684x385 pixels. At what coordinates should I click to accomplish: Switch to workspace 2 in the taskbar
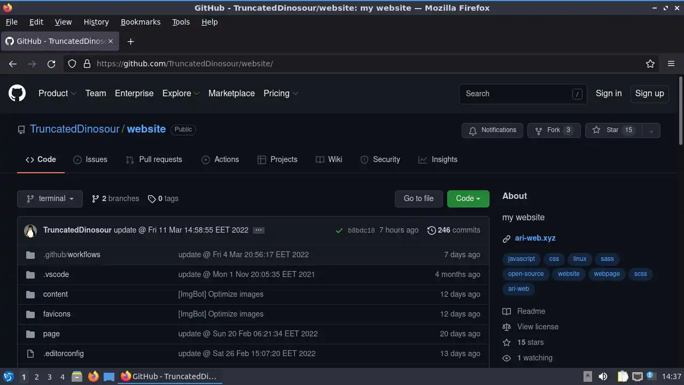[36, 377]
